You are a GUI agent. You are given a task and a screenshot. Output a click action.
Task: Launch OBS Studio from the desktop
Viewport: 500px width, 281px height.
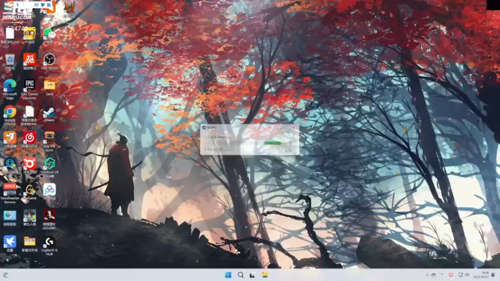click(49, 61)
